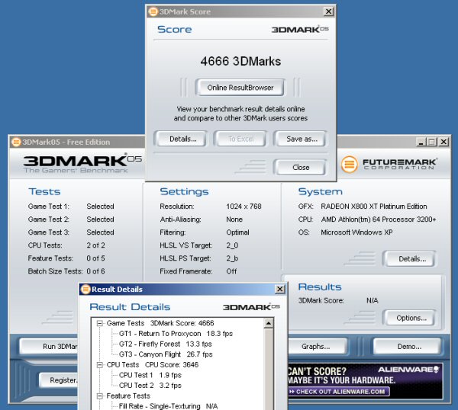Close the 3DMark Score window via X
458x410 pixels.
click(328, 11)
